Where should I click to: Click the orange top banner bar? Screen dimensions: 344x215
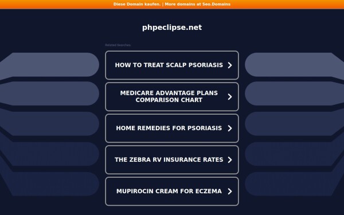coord(172,5)
